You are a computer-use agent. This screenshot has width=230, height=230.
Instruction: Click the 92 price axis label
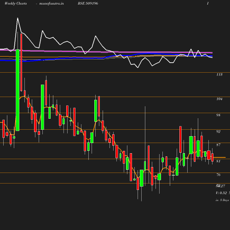click(x=218, y=132)
